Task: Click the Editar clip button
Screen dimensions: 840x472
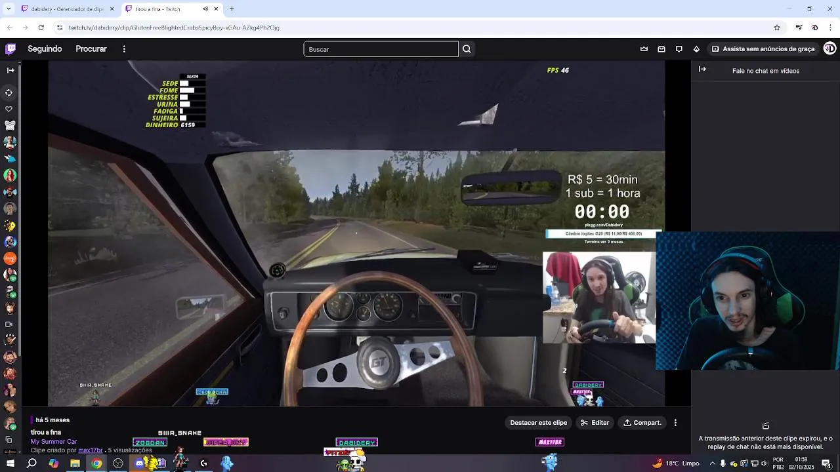Action: [595, 423]
